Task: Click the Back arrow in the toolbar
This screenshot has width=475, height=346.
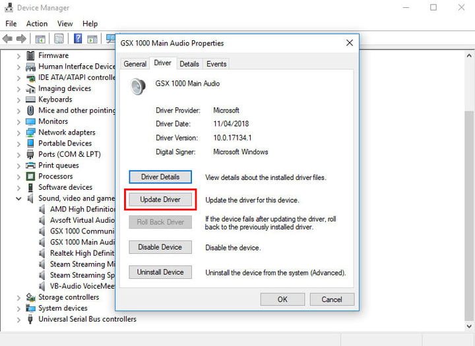Action: pos(8,39)
